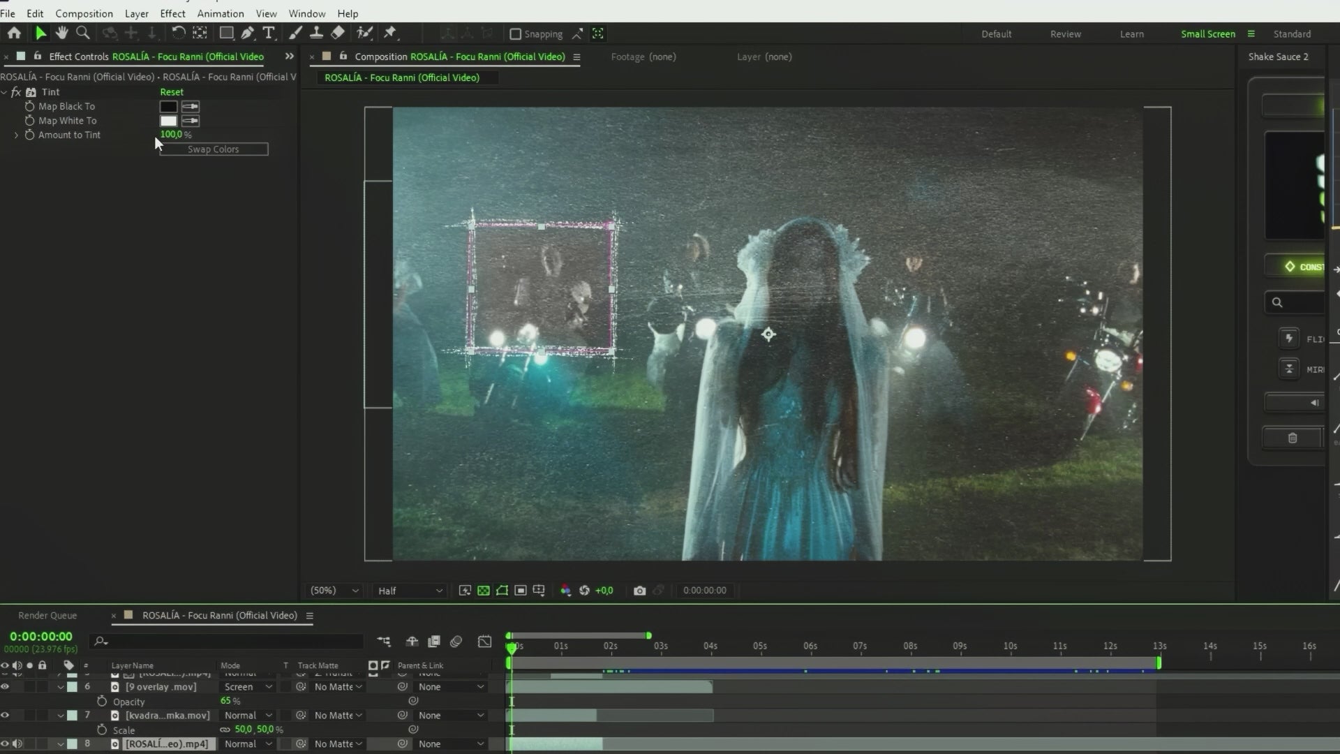This screenshot has width=1340, height=754.
Task: Open the Grid and Guide options icon
Action: click(x=539, y=591)
